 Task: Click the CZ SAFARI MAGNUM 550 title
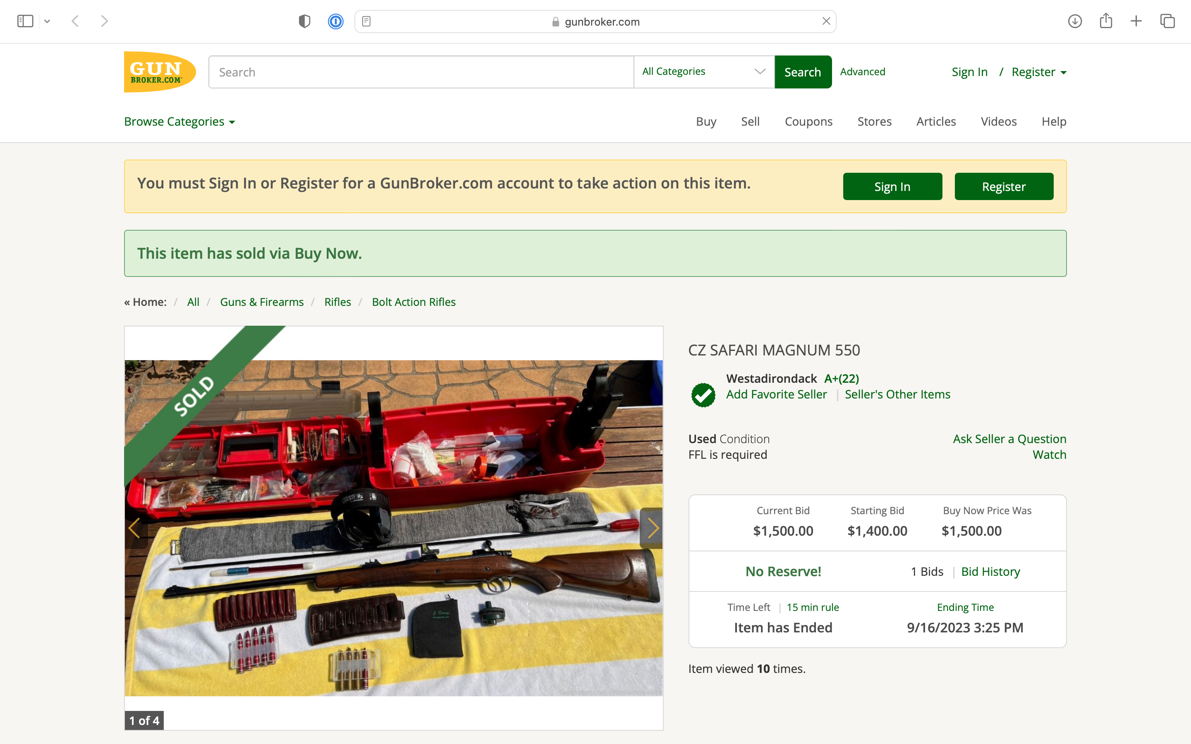[x=774, y=350]
